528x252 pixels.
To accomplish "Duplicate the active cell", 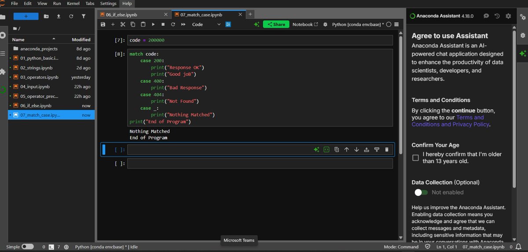I will coord(337,150).
